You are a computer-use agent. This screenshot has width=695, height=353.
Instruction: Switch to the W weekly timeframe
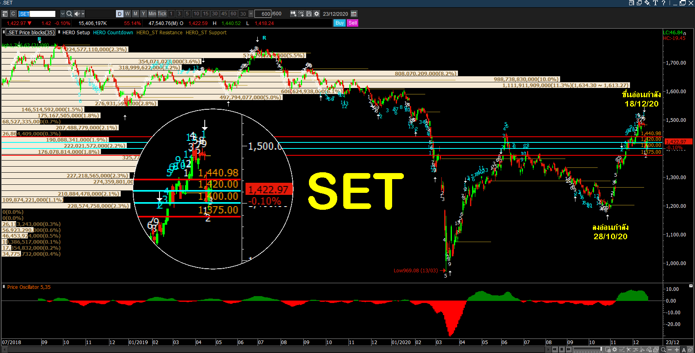click(127, 14)
